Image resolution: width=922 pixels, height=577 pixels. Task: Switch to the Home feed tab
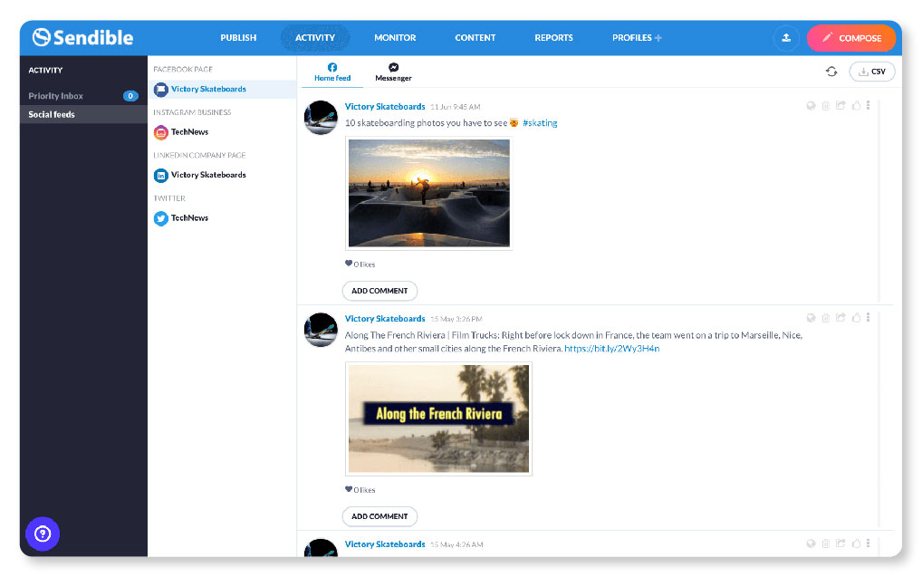332,72
